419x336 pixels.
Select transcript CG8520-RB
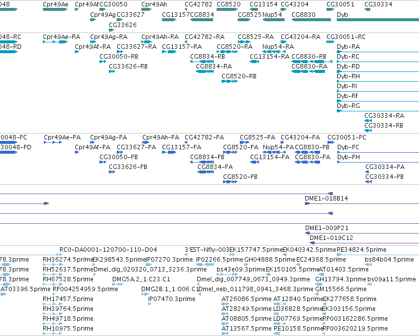pos(229,81)
